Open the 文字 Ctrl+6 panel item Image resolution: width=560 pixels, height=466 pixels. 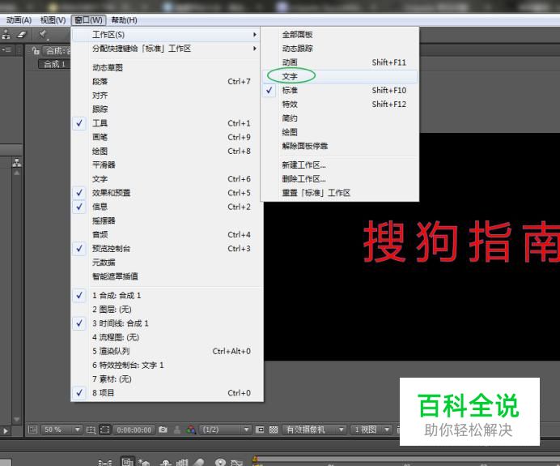pos(168,179)
